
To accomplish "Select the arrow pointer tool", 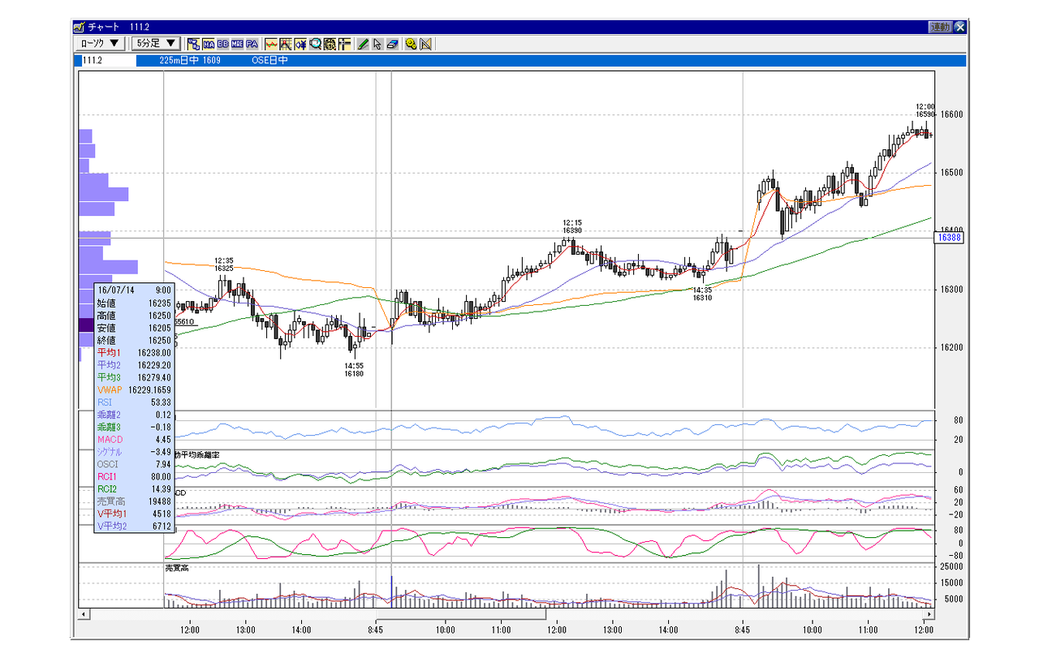I will (x=377, y=44).
